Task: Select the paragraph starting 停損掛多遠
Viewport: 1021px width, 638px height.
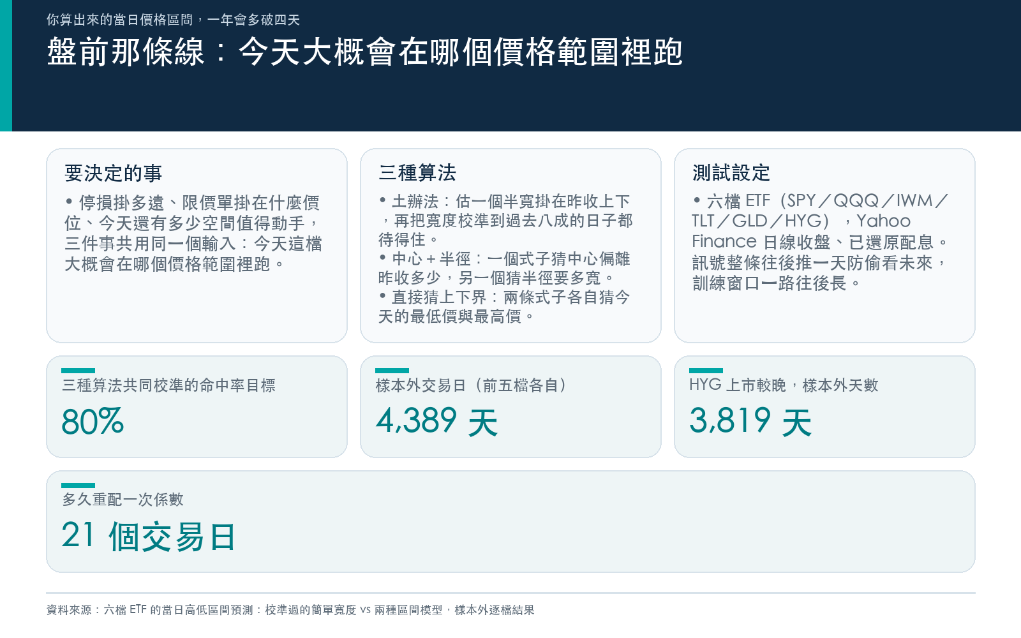Action: coord(193,234)
